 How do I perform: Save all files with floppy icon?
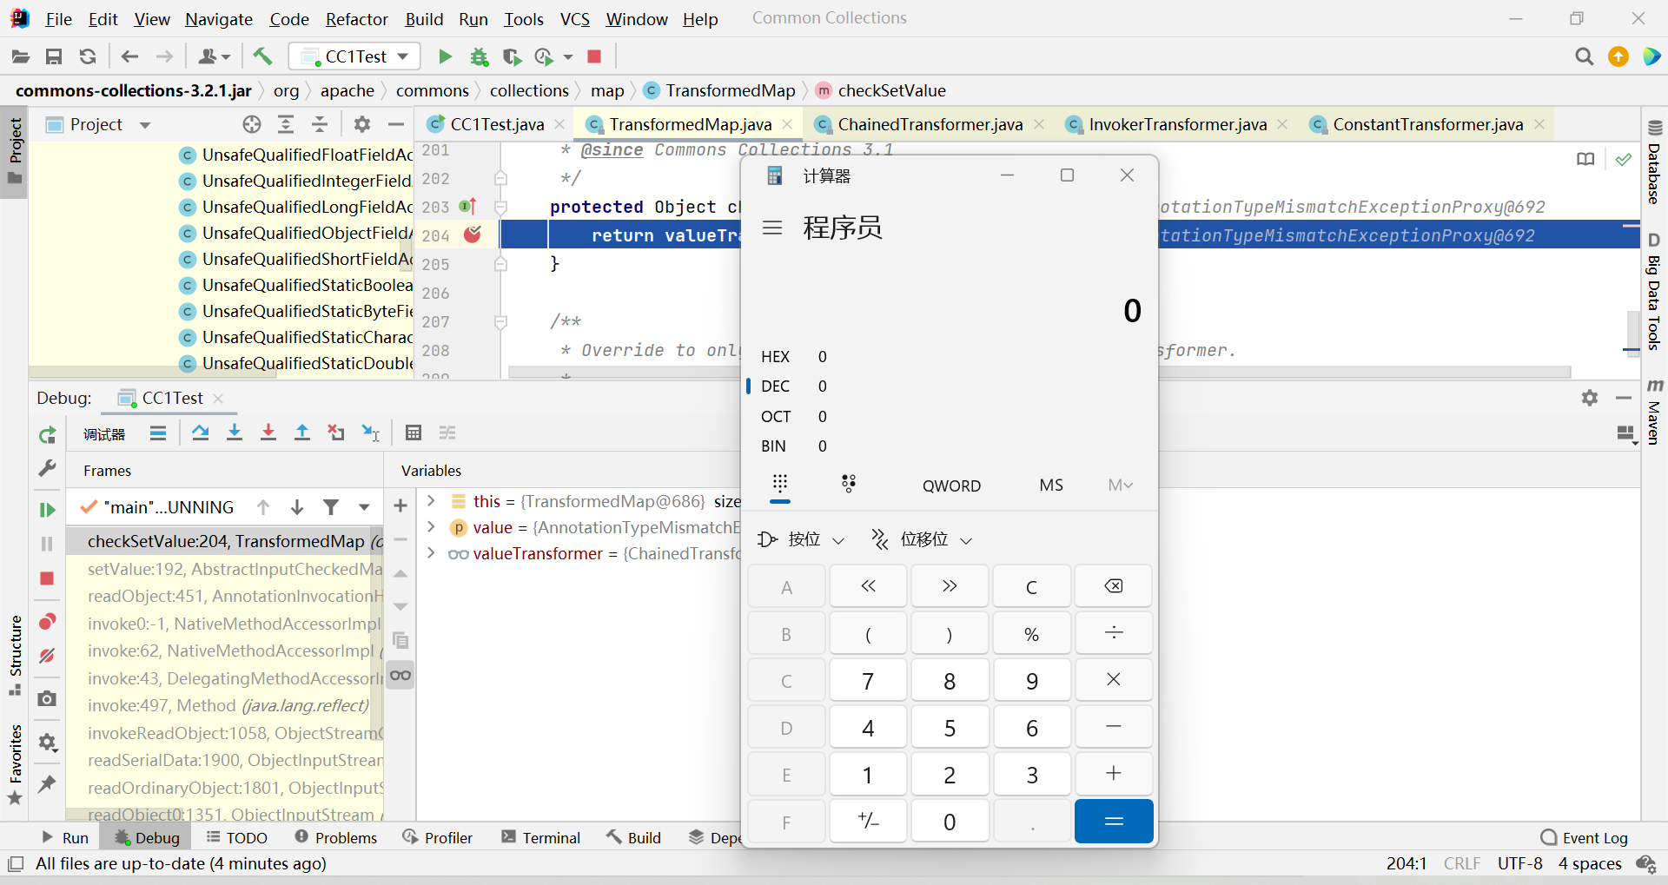pos(54,56)
